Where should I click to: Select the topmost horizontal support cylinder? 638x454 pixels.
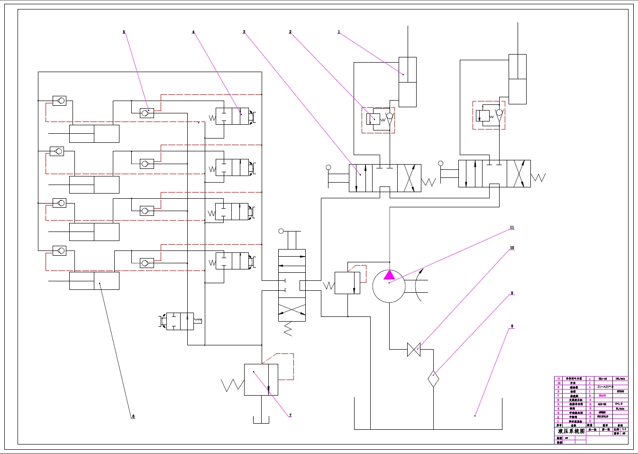pyautogui.click(x=94, y=134)
